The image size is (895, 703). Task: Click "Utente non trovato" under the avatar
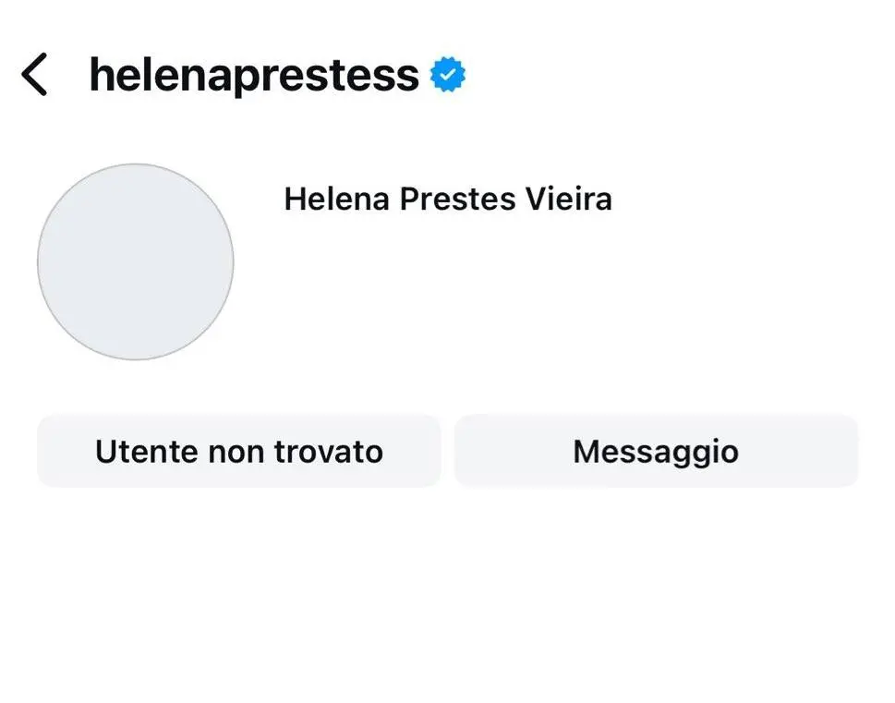click(238, 451)
